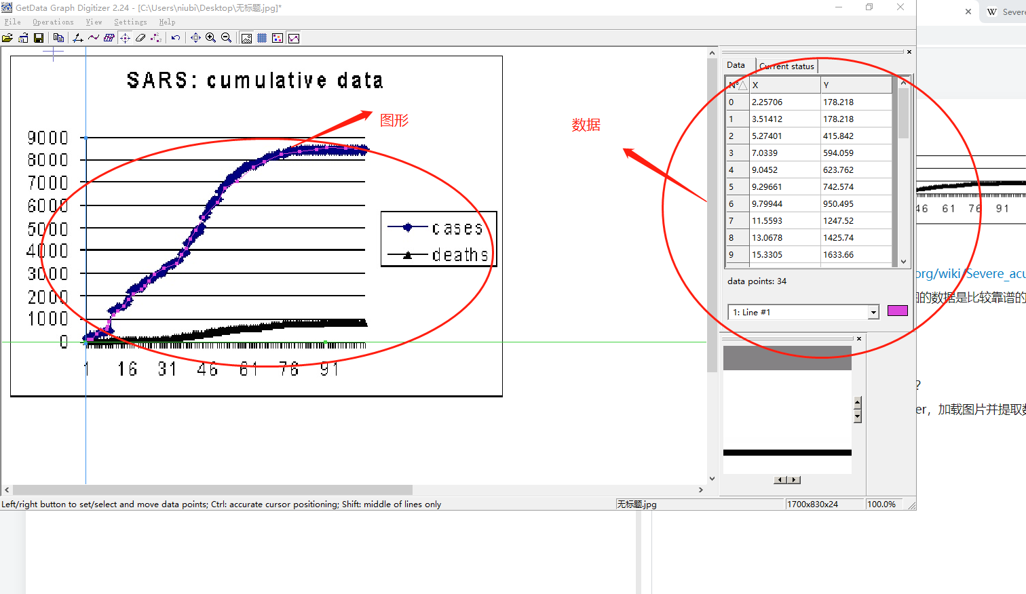
Task: Select the eraser tool
Action: click(140, 38)
